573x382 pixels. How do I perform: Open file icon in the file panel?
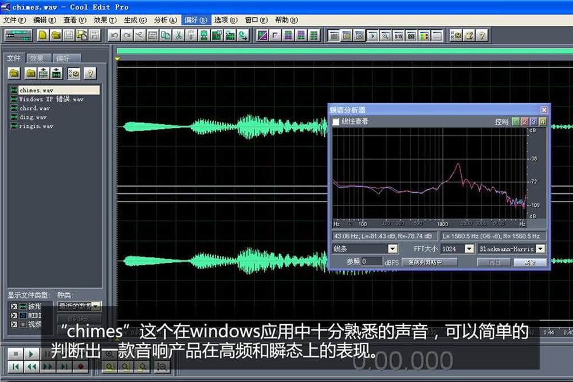click(14, 73)
